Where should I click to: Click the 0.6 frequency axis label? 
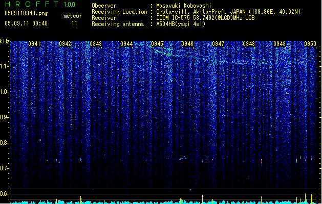click(4, 194)
